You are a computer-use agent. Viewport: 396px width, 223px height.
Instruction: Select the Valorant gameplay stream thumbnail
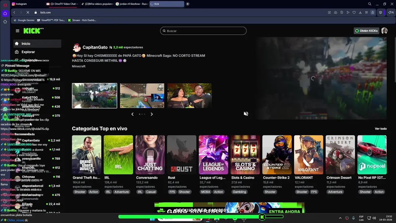[x=142, y=96]
